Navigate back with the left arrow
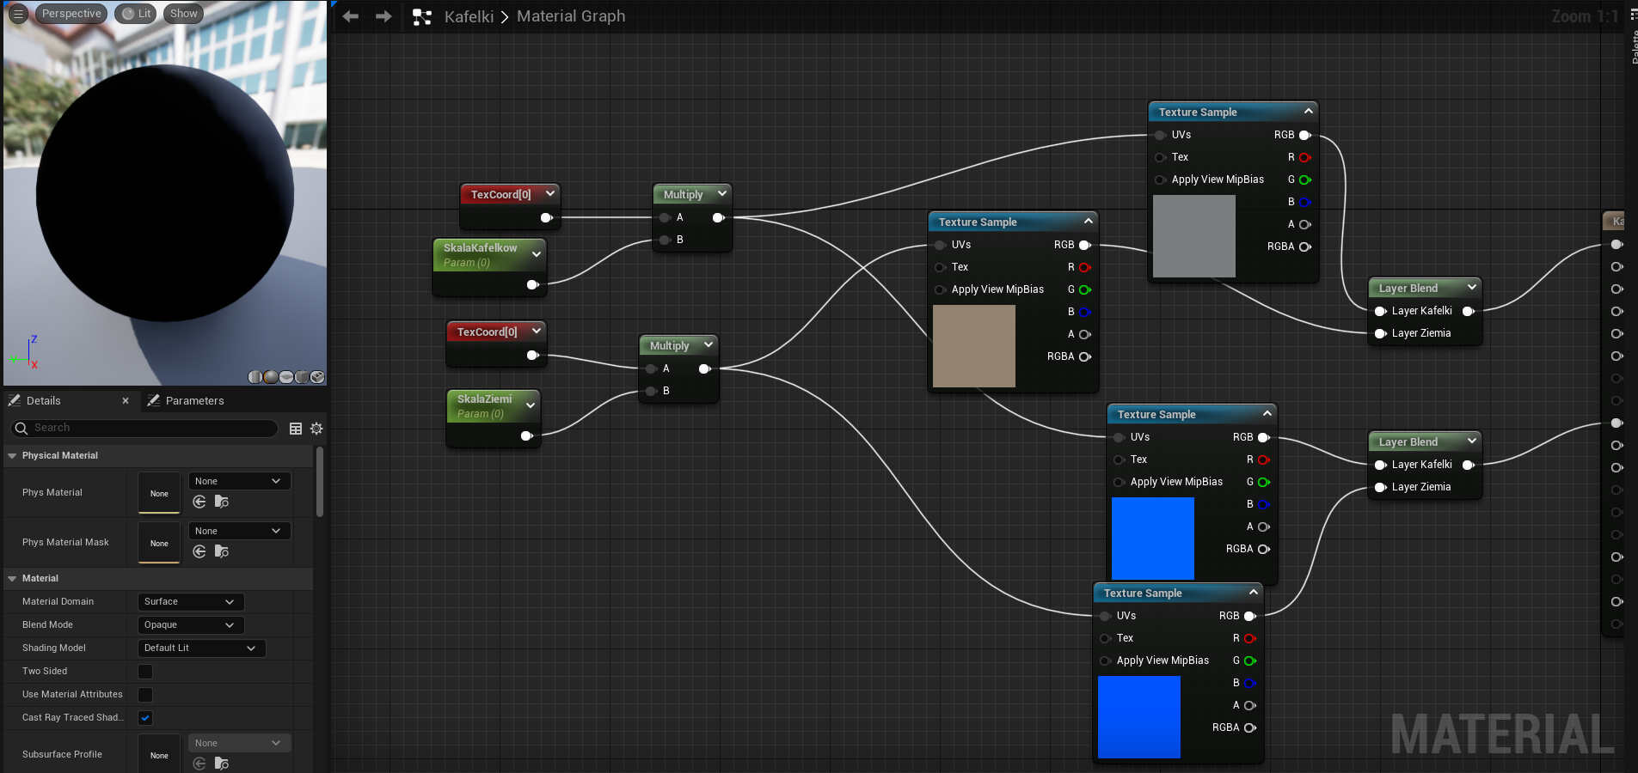The height and width of the screenshot is (773, 1638). click(350, 16)
